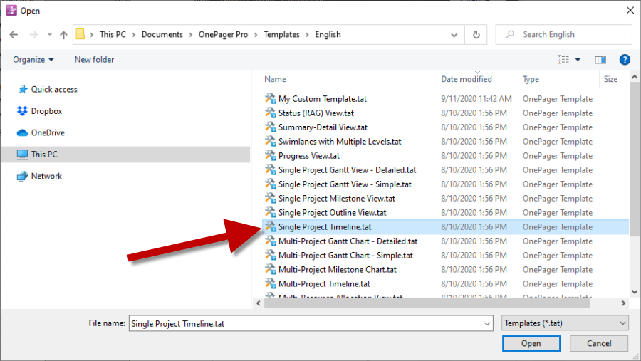Go back using the back arrow
The width and height of the screenshot is (641, 361).
coord(14,35)
